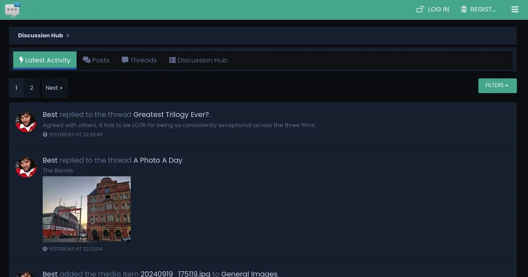This screenshot has width=528, height=277.
Task: Click the breadcrumb chevron arrow
Action: pos(68,35)
